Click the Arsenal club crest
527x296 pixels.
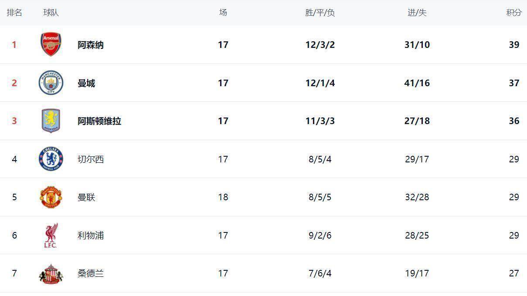click(x=51, y=44)
